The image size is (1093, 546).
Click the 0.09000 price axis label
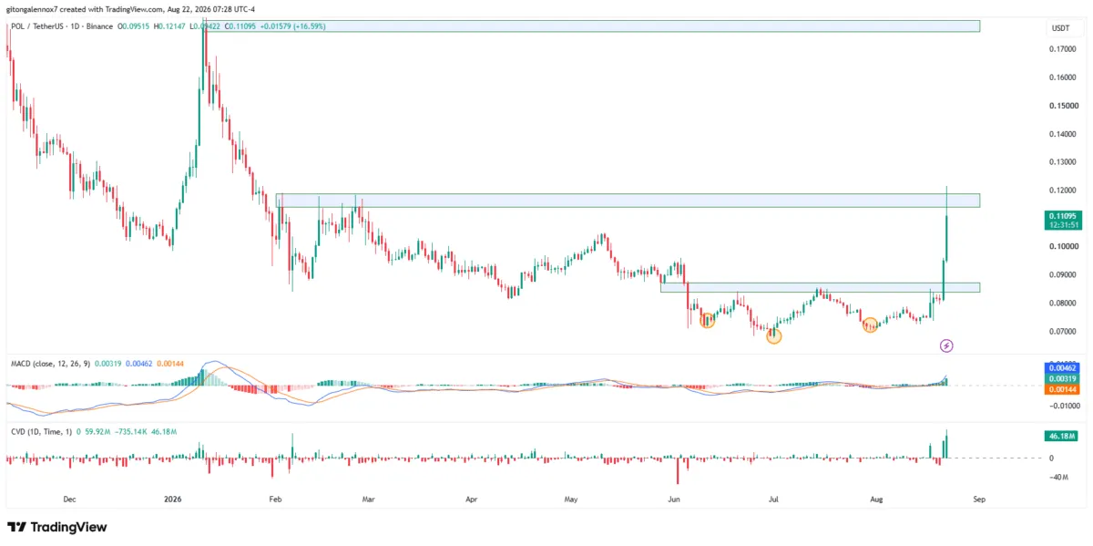(x=1064, y=274)
